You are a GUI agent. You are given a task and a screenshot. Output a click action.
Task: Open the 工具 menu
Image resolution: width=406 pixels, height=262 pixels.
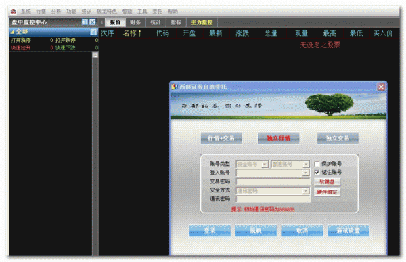pos(142,12)
